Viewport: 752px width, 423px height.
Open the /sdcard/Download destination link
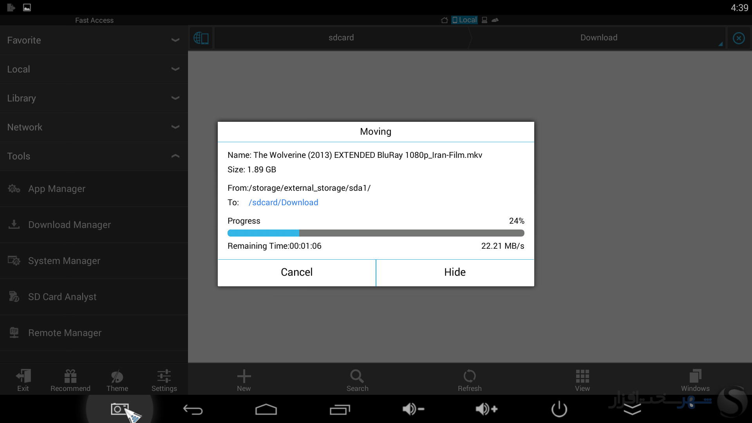click(283, 202)
